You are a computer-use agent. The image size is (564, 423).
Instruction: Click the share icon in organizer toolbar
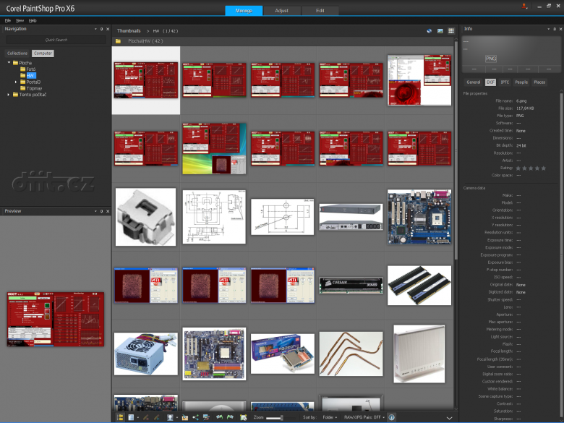pos(195,417)
